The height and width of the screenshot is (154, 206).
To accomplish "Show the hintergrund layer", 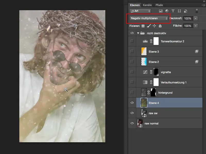I will point(132,92).
